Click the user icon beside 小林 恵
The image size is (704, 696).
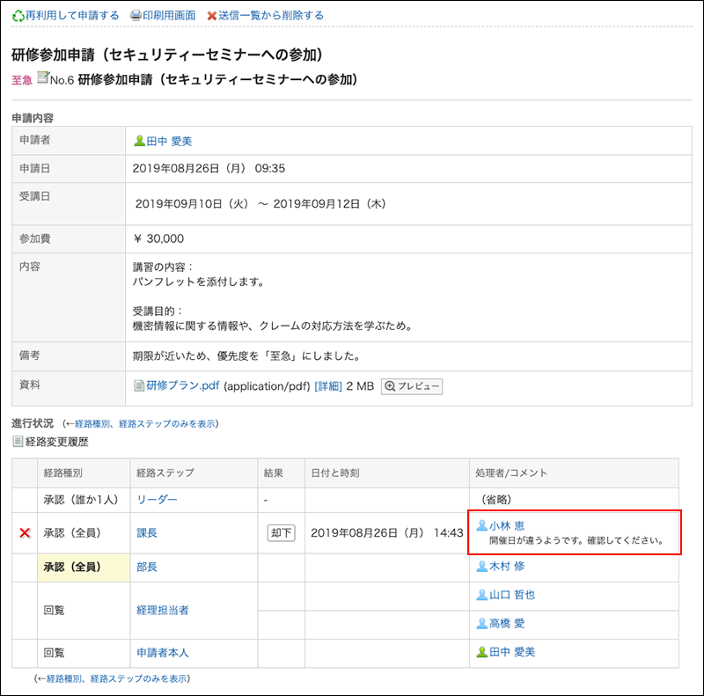click(481, 525)
